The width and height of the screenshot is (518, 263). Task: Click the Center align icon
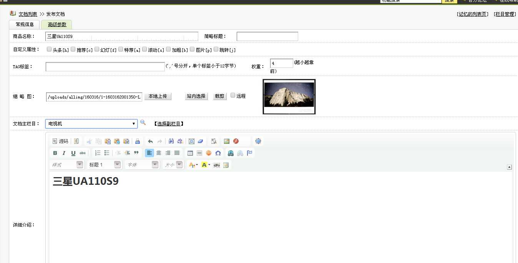pyautogui.click(x=159, y=153)
